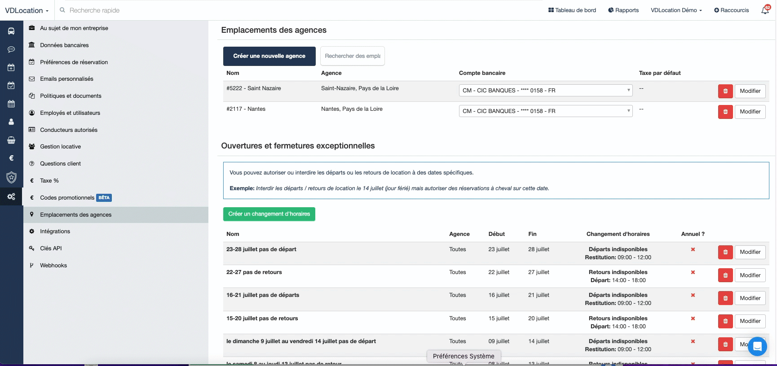Open the blue chat support widget
This screenshot has width=777, height=366.
(757, 346)
